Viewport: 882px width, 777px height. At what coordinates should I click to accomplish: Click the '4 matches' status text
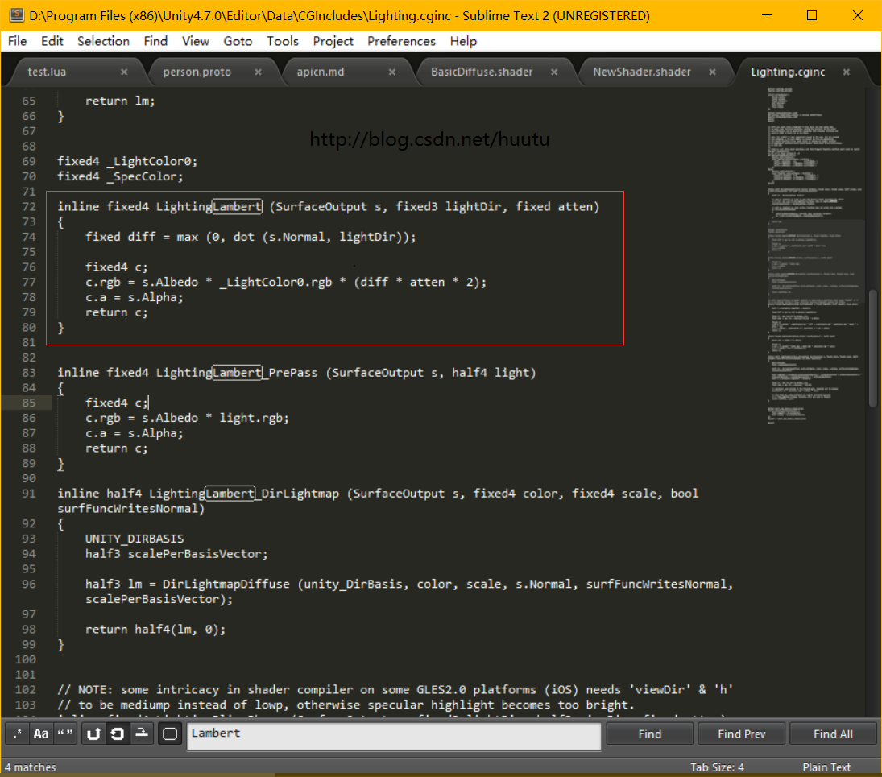(31, 767)
